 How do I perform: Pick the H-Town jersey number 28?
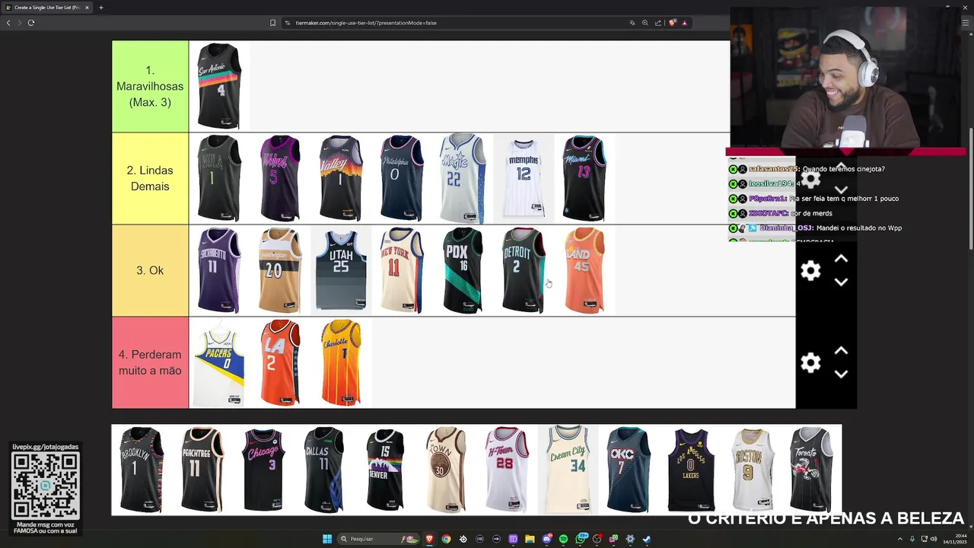coord(507,470)
